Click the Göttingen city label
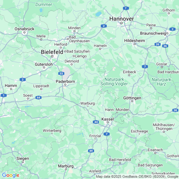Image resolution: width=179 pixels, height=179 pixels. click(x=132, y=98)
